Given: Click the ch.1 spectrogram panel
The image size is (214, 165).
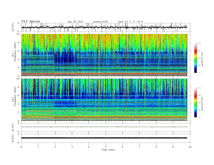Looking at the screenshot, I should click(x=104, y=55).
